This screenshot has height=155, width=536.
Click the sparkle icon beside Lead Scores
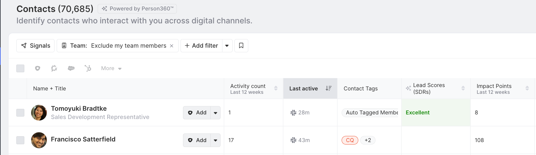(x=408, y=88)
